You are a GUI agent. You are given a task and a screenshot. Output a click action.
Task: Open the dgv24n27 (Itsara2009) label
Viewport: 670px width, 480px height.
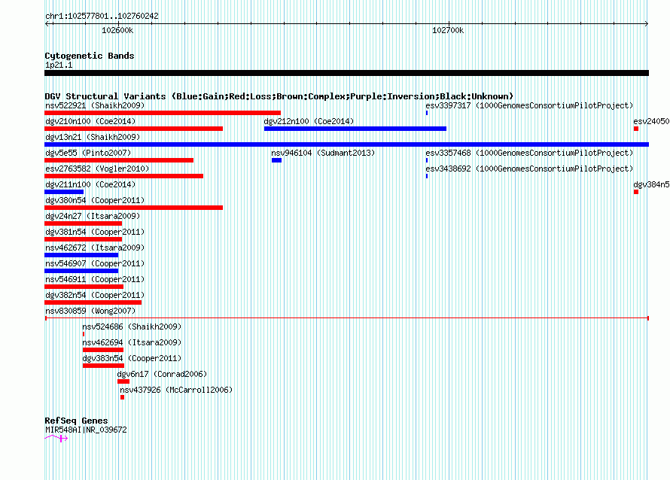click(x=93, y=216)
